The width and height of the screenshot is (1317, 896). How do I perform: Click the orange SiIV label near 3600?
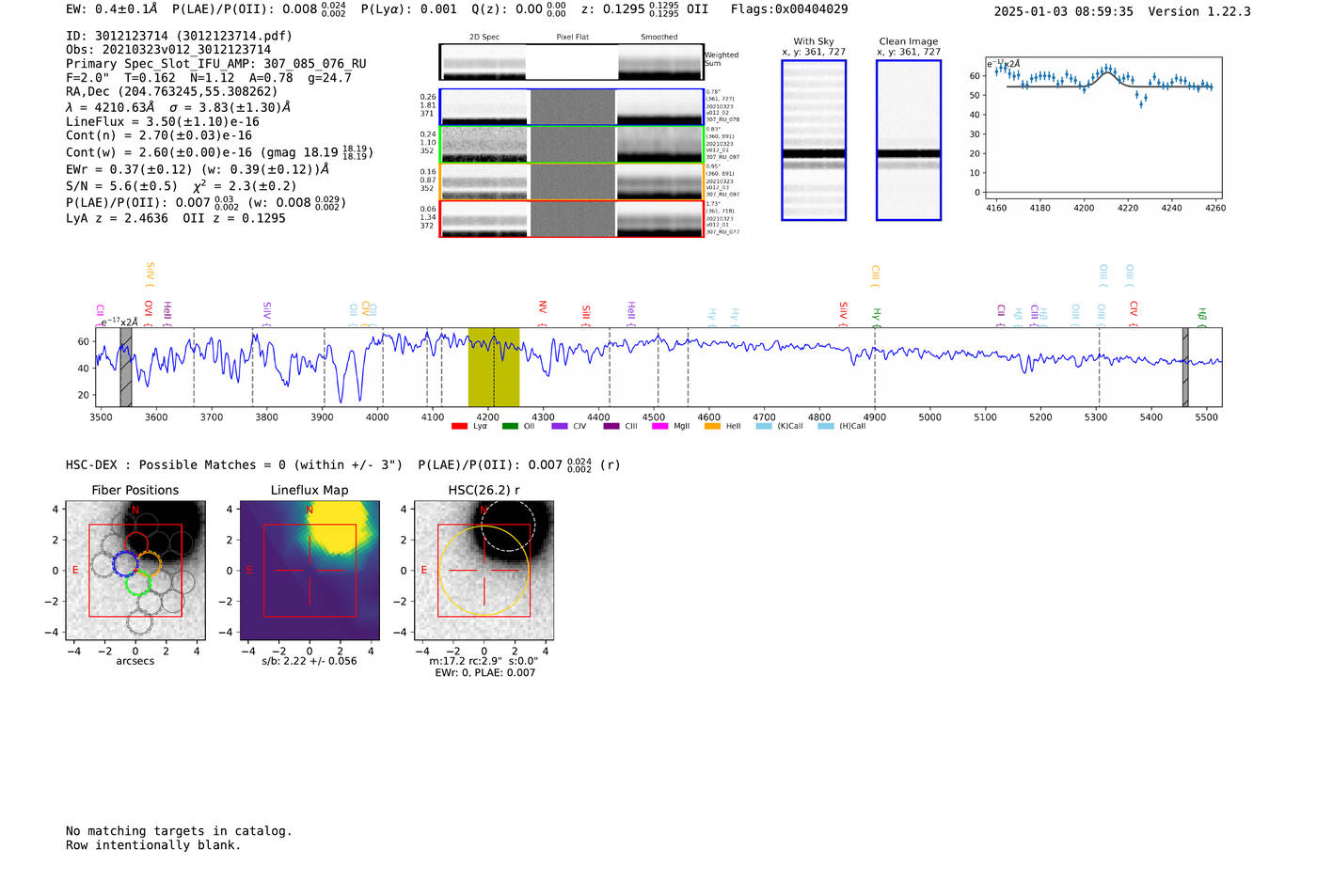pos(150,273)
